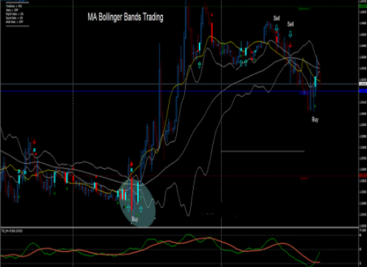Toggle the Sound Alerts = ON status line
The image size is (367, 267).
pos(15,18)
